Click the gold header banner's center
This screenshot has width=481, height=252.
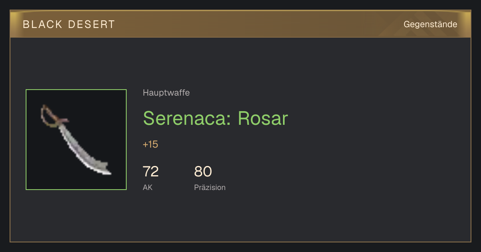coord(240,24)
